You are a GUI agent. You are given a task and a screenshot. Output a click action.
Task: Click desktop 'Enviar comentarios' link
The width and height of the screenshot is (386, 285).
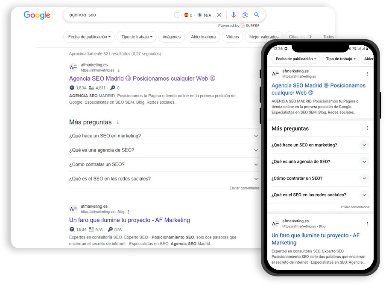tap(244, 188)
